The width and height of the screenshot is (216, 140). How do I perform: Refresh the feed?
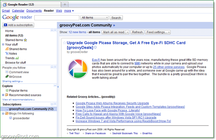[137, 32]
